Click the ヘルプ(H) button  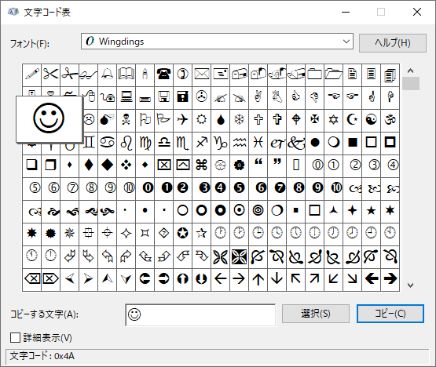(x=393, y=43)
